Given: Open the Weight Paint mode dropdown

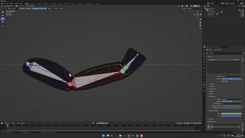Looking at the screenshot, I should (10, 6).
